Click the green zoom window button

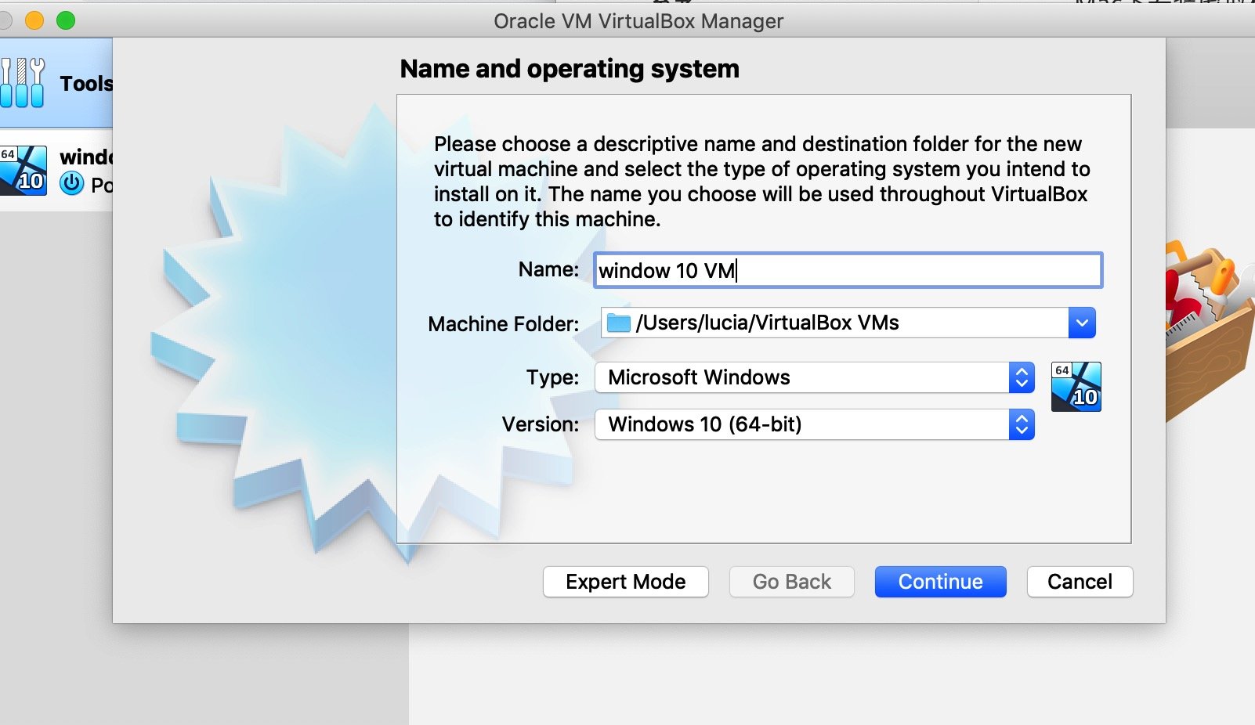pos(66,20)
